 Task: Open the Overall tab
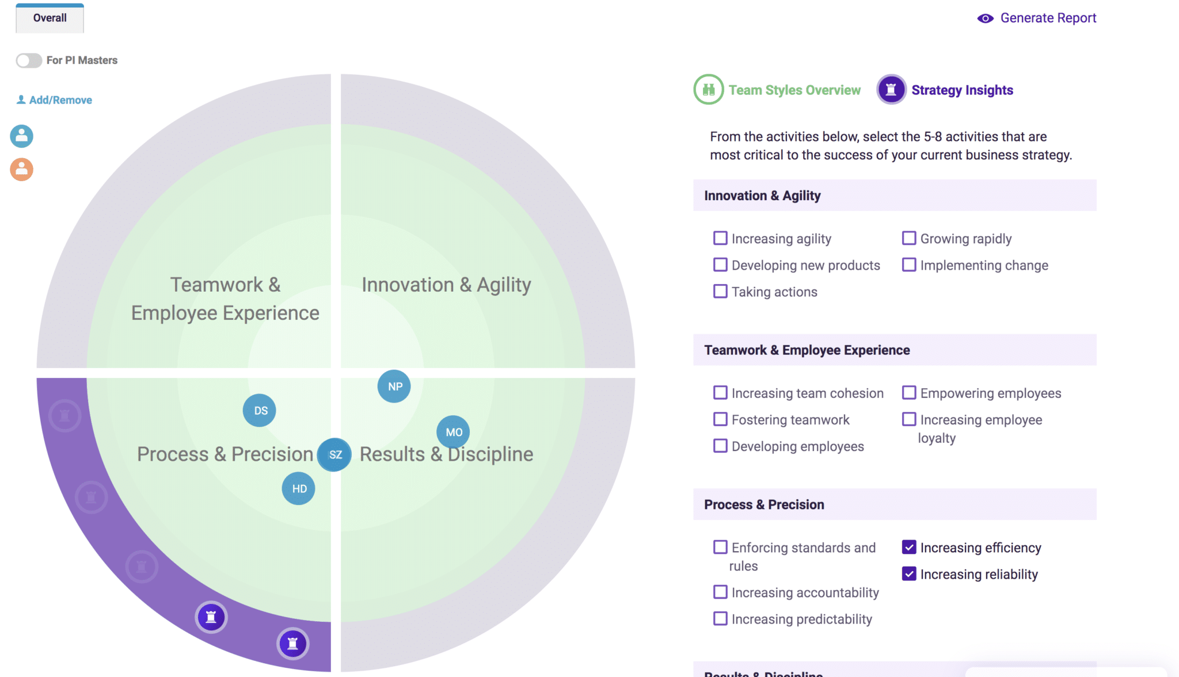(50, 18)
